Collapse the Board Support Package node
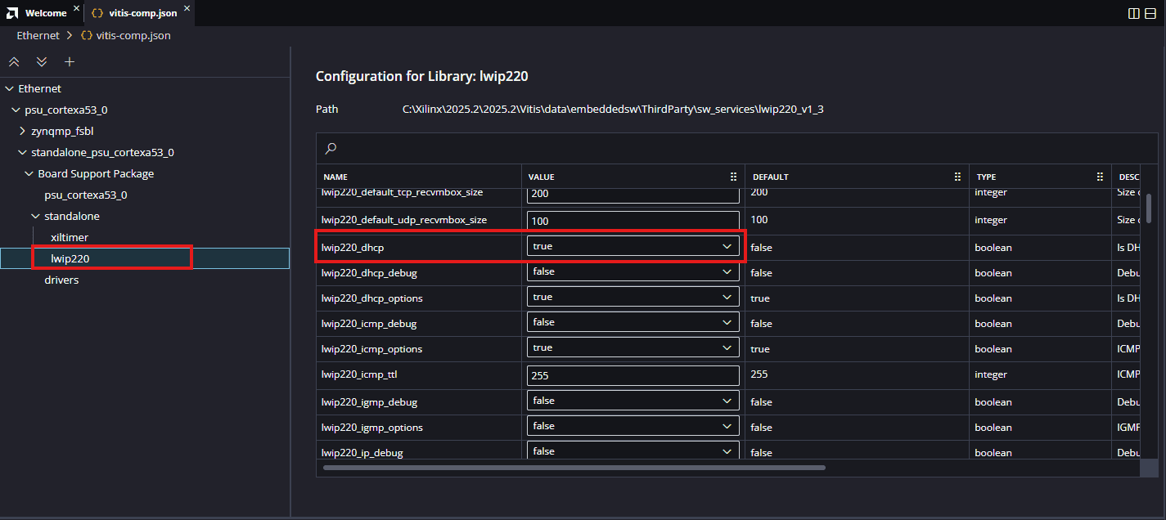Viewport: 1166px width, 520px height. tap(29, 173)
